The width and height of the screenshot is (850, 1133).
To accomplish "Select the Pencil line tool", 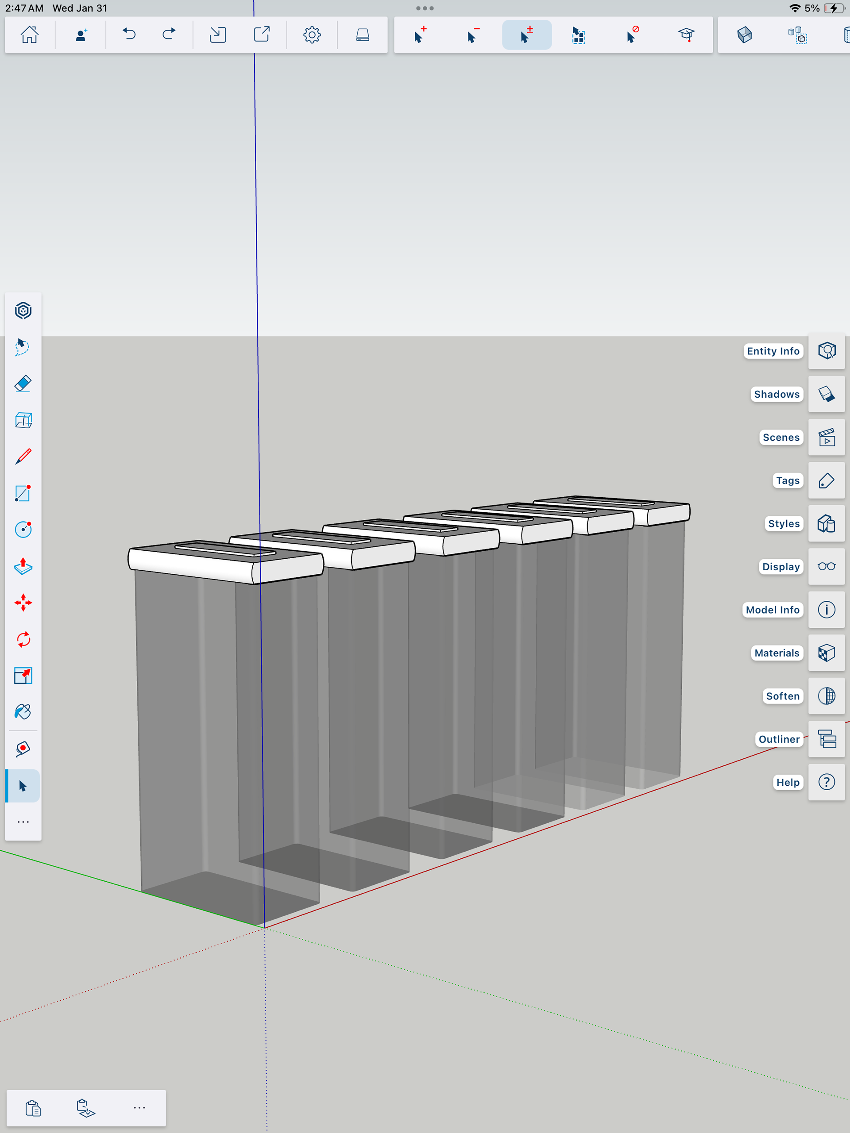I will click(23, 457).
